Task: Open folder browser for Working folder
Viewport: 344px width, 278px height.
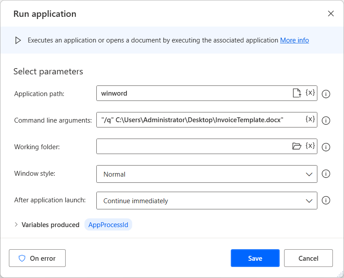Action: click(297, 146)
